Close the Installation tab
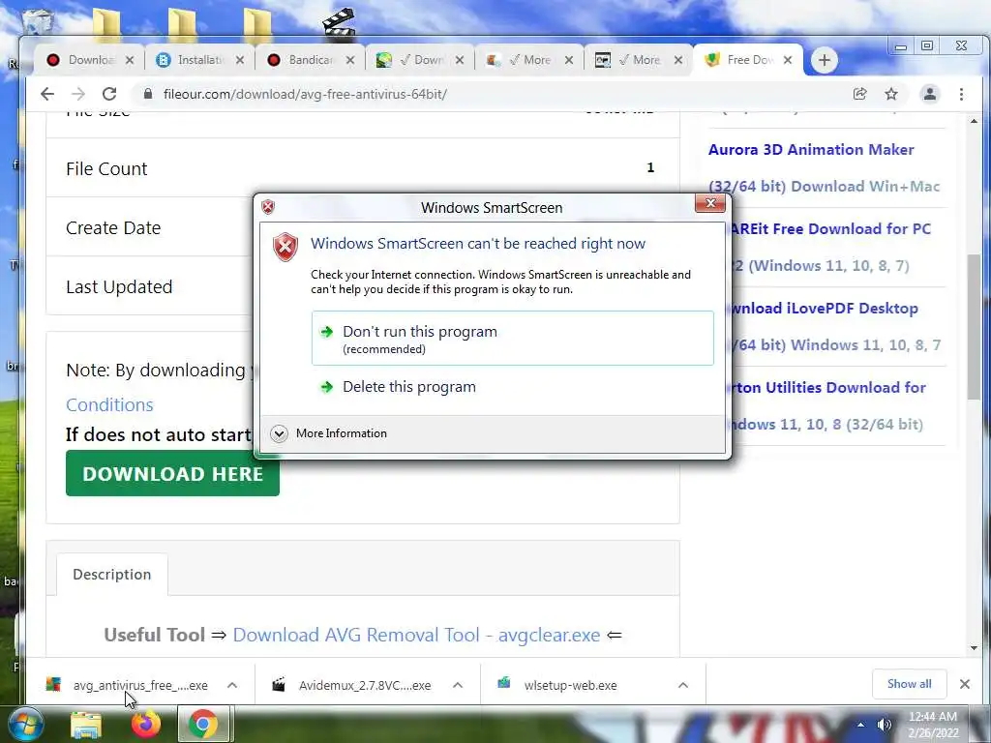Screen dimensions: 991x743 tap(240, 60)
